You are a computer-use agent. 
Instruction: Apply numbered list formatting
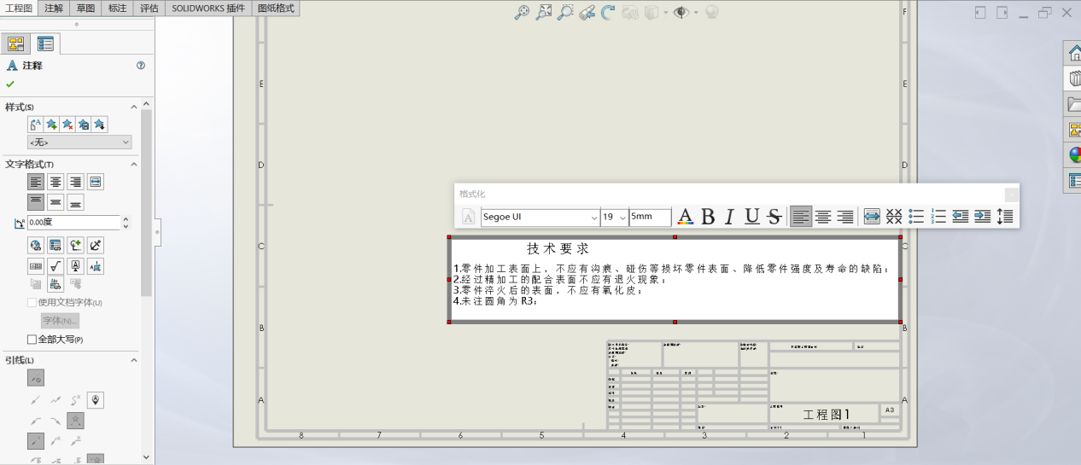pyautogui.click(x=938, y=217)
